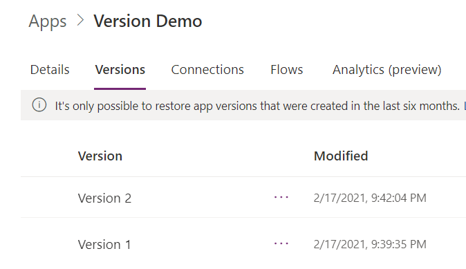The height and width of the screenshot is (269, 466).
Task: Open more options for Version 2
Action: tap(281, 197)
